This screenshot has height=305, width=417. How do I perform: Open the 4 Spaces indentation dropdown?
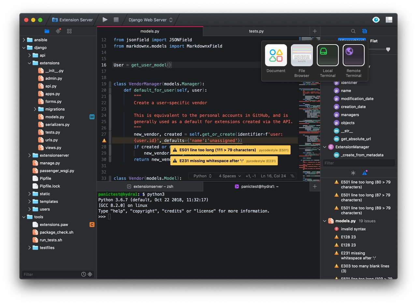tap(230, 176)
